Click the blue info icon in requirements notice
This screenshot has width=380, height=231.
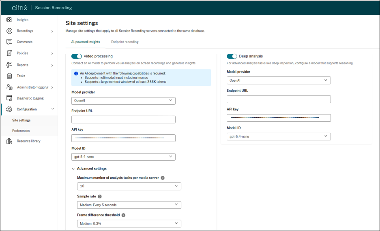[76, 73]
